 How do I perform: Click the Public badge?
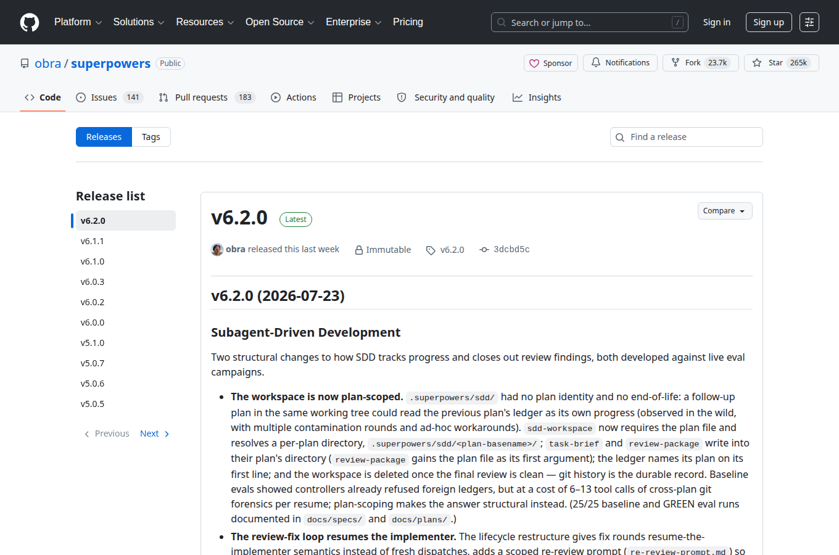(170, 64)
